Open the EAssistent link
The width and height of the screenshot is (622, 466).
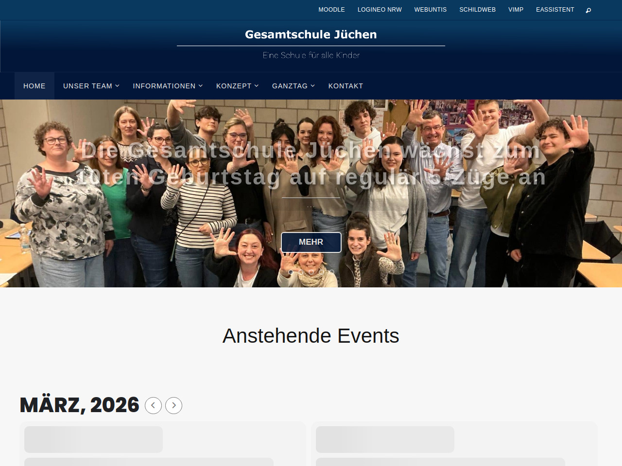pyautogui.click(x=555, y=10)
